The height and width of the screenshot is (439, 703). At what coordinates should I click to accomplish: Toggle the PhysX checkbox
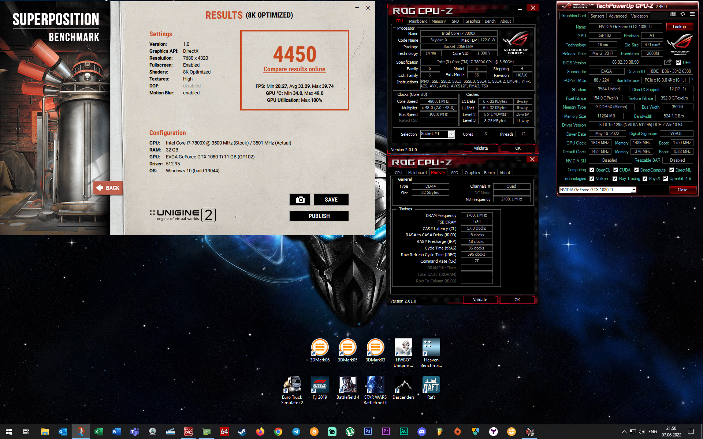point(645,179)
